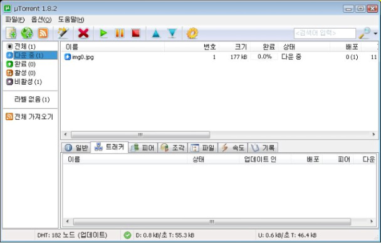Click upload speed U: 0.6 kB/초 status
This screenshot has height=243, width=381.
(x=287, y=235)
